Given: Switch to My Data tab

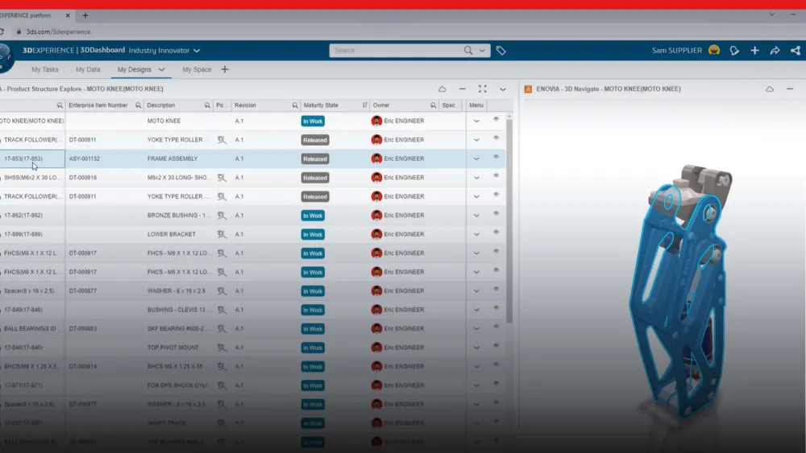Looking at the screenshot, I should coord(88,69).
